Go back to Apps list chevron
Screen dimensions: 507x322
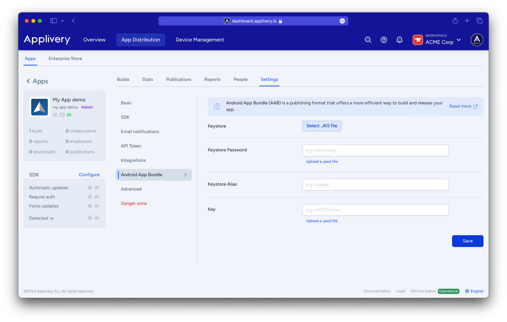click(x=28, y=81)
